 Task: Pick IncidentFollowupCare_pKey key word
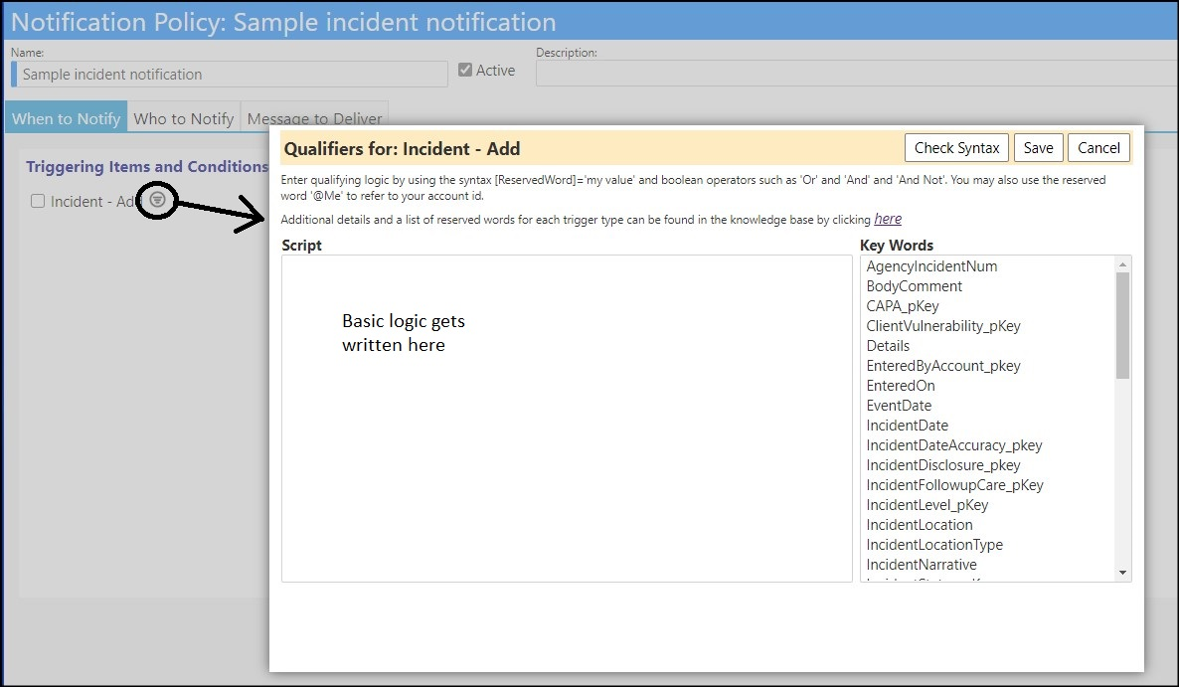coord(955,485)
